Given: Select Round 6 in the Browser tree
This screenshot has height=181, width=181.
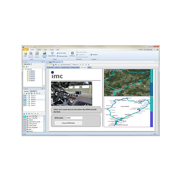Looking at the screenshot, I should click(33, 79).
